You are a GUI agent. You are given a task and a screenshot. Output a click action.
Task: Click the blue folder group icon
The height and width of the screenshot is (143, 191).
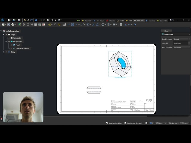point(36,20)
